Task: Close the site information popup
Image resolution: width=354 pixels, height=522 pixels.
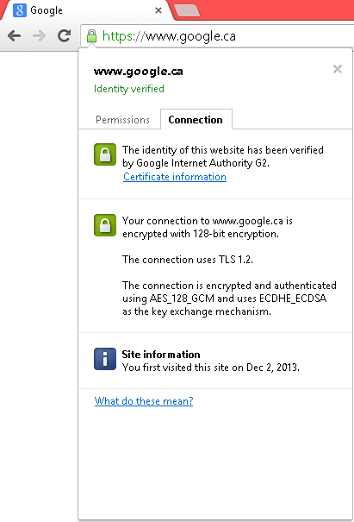Action: point(338,69)
